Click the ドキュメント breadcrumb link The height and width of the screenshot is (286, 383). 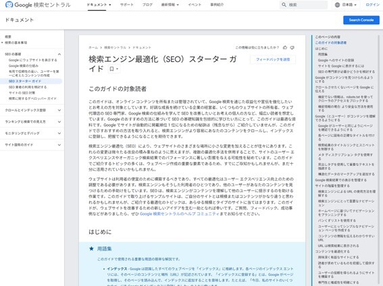(x=142, y=47)
